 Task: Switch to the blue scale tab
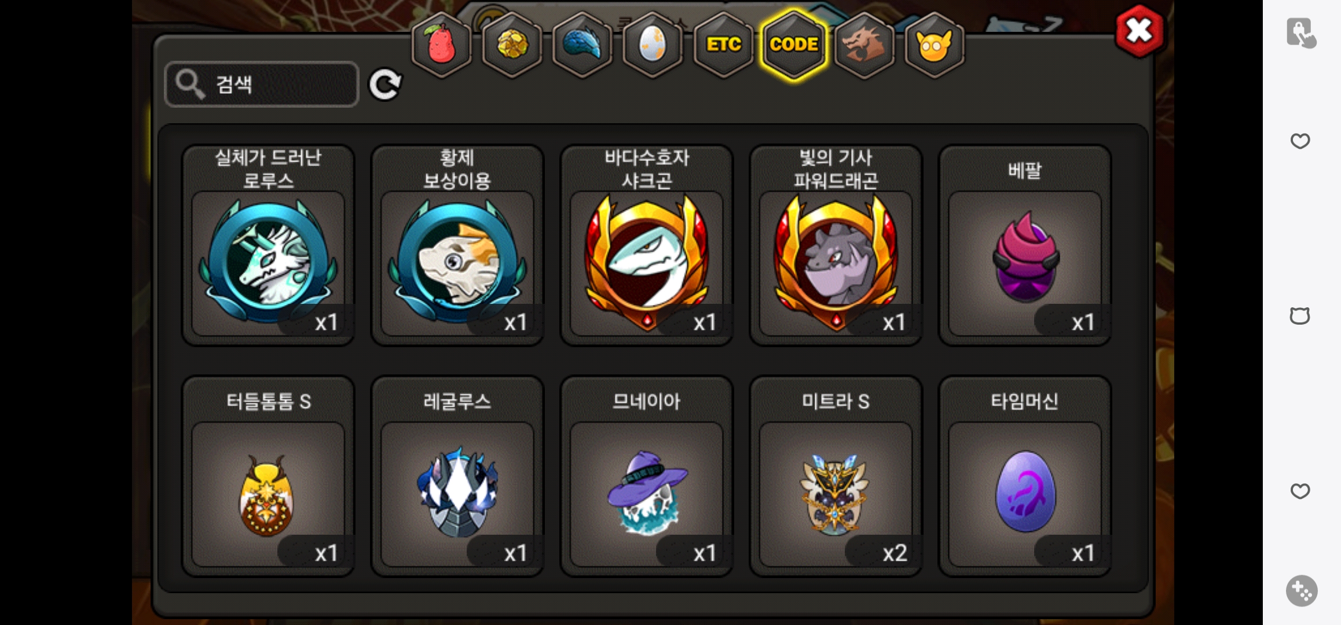tap(582, 45)
